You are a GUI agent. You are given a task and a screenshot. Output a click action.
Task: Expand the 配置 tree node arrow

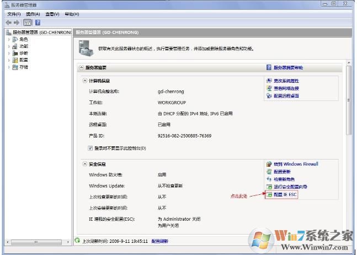9,60
